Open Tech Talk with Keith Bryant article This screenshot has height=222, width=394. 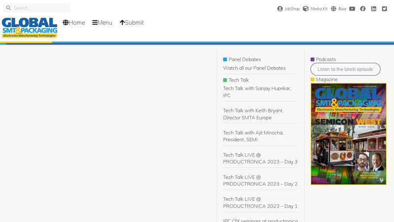253,114
